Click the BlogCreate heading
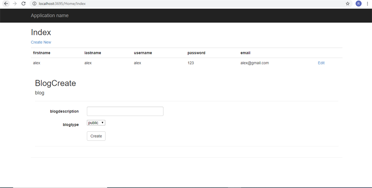The width and height of the screenshot is (372, 188). pos(55,83)
